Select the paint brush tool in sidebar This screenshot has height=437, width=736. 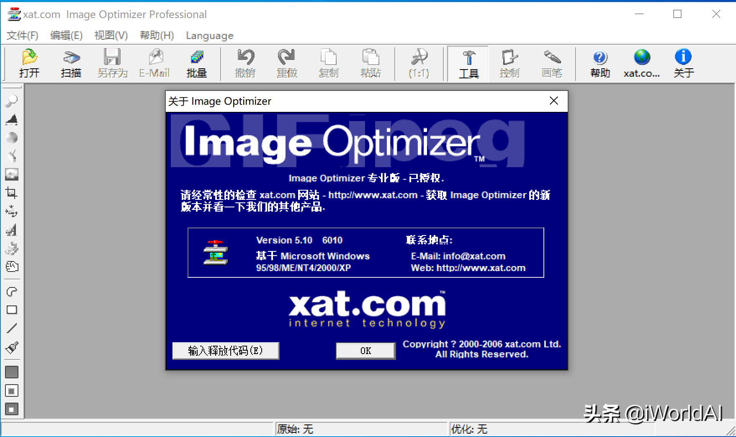(12, 347)
